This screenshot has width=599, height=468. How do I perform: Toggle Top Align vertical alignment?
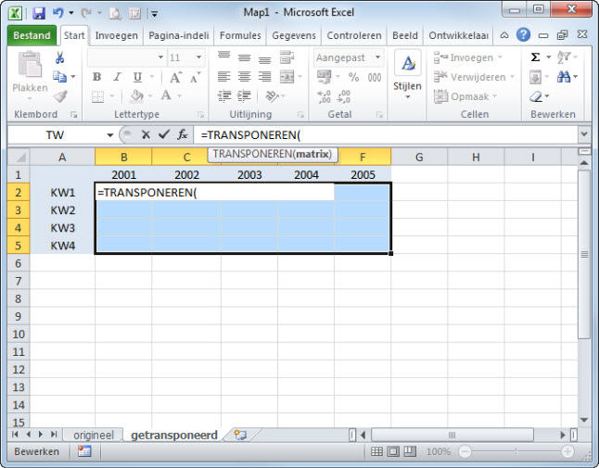coord(223,57)
